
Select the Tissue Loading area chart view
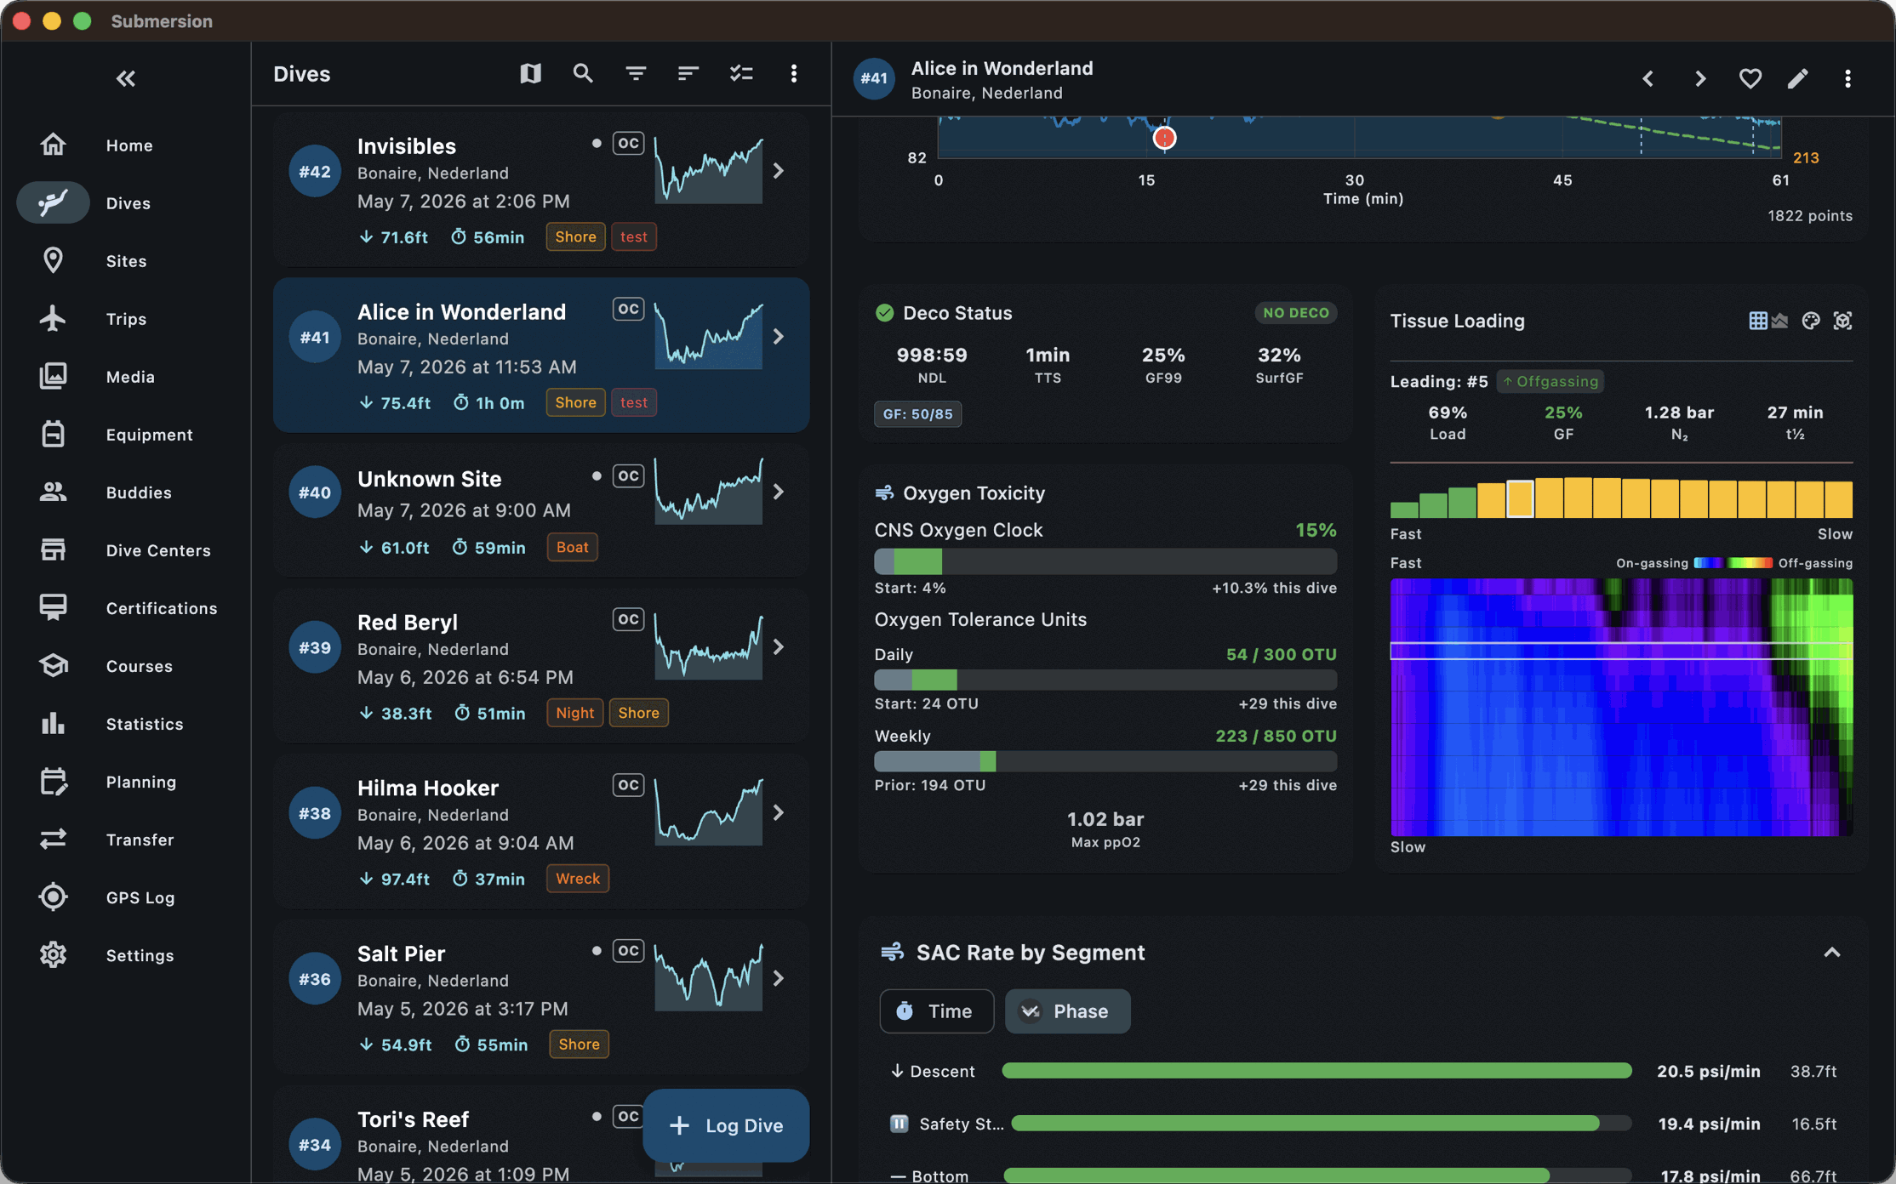(1779, 321)
